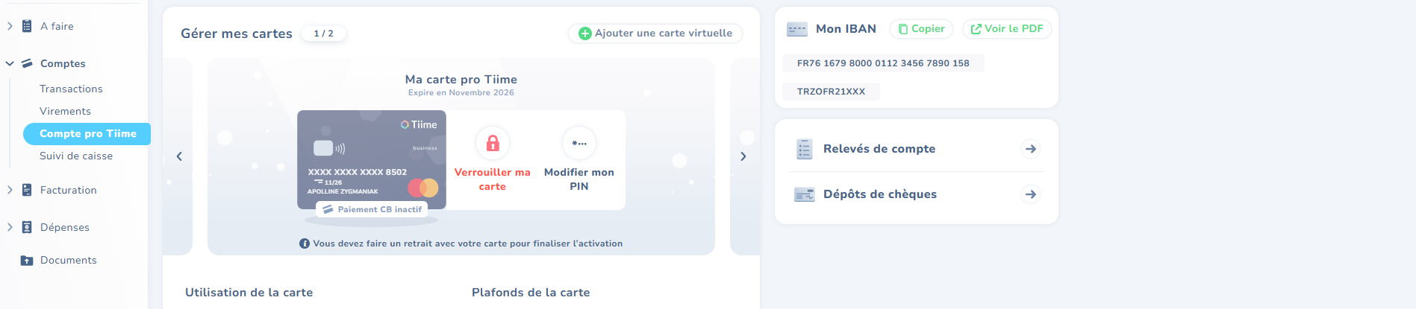Click the Dépôts de chèques cheque icon
The image size is (1416, 309).
pyautogui.click(x=805, y=194)
